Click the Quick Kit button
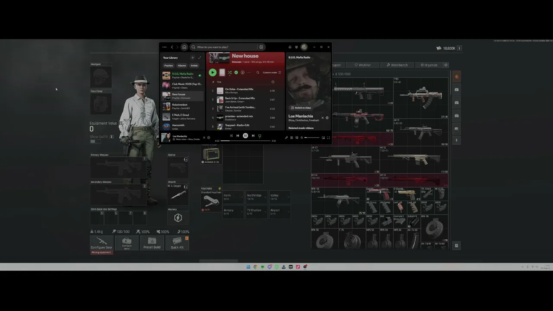 [177, 243]
